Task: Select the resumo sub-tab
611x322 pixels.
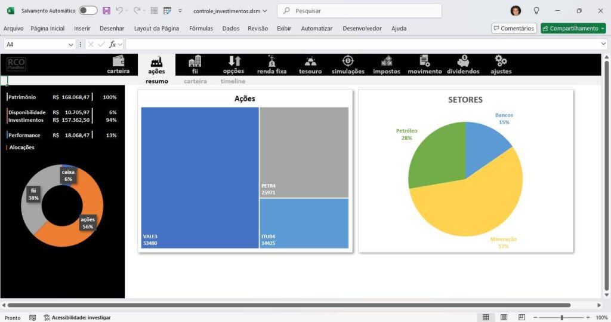Action: (157, 81)
